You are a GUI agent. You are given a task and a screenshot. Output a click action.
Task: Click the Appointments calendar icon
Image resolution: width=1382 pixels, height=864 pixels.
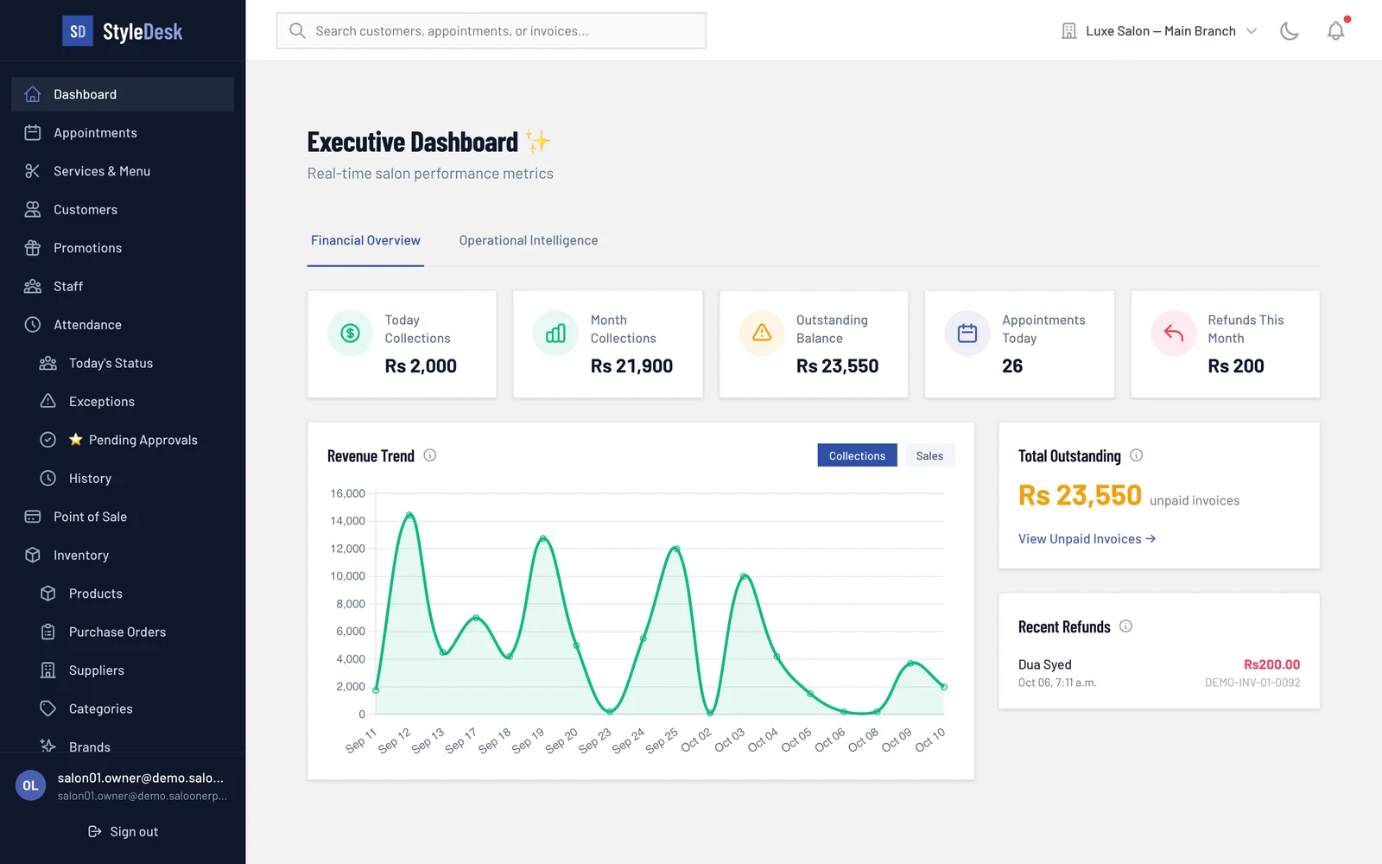click(33, 132)
